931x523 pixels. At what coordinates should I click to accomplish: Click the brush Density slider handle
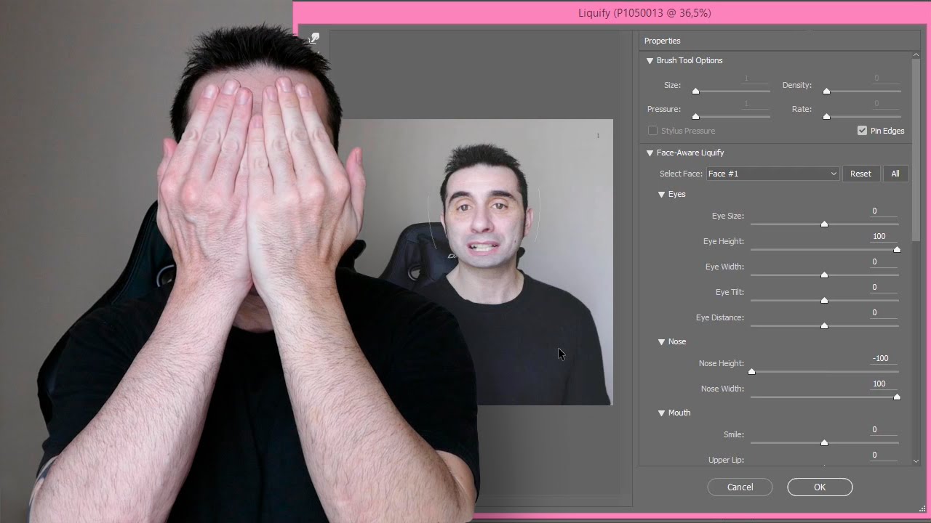(826, 91)
